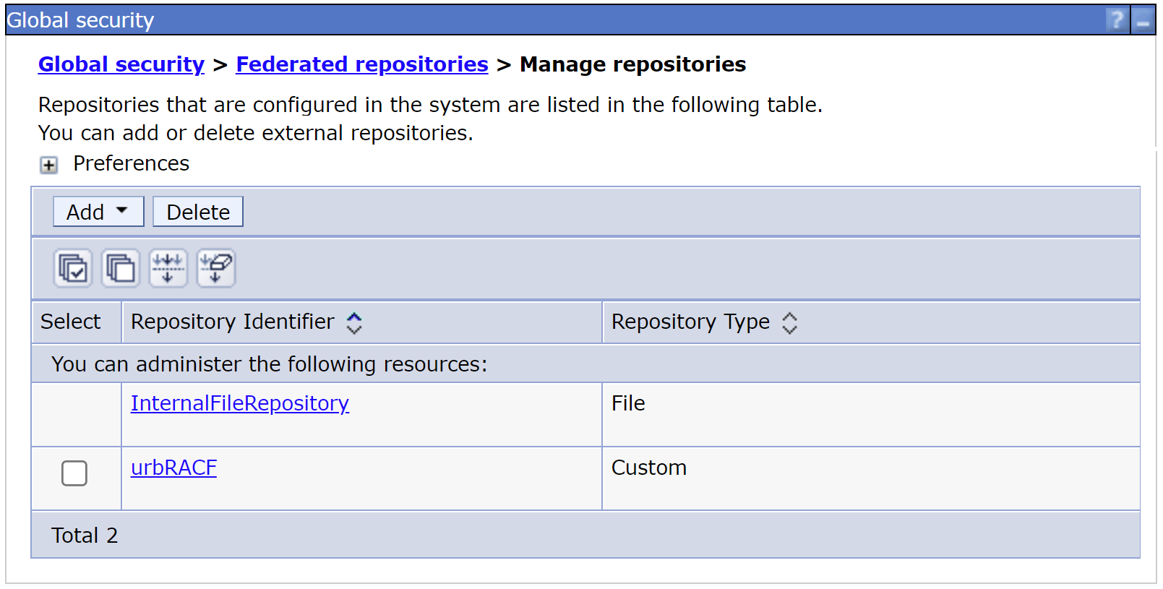Minimize the Global security panel
The image size is (1163, 589).
[x=1144, y=20]
